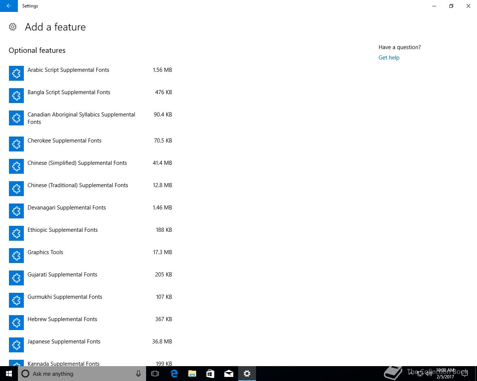477x381 pixels.
Task: Click the Bangla Script Supplemental Fonts puzzle icon
Action: (16, 96)
